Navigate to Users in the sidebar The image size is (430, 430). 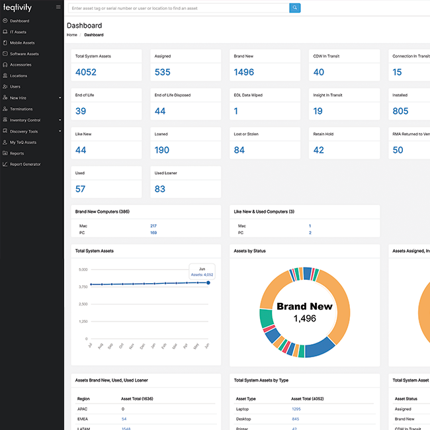point(15,87)
